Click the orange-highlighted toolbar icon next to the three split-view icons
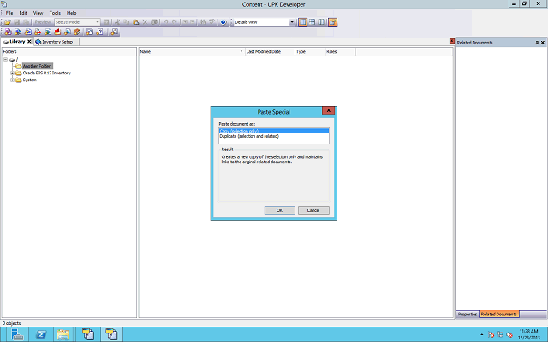548x342 pixels. point(332,22)
